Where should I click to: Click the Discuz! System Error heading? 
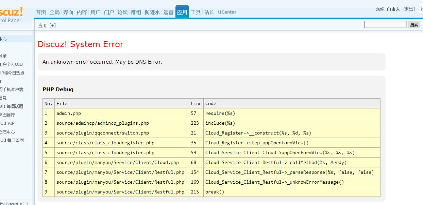click(81, 44)
